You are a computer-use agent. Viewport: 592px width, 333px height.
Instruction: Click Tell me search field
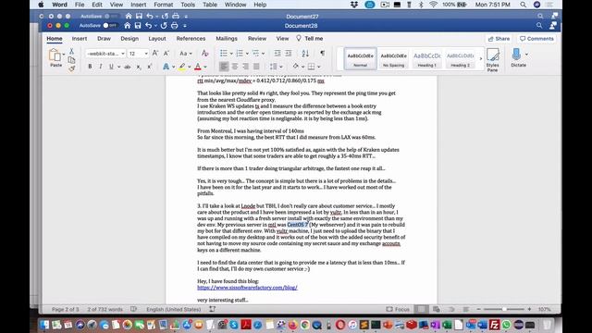[x=310, y=39]
